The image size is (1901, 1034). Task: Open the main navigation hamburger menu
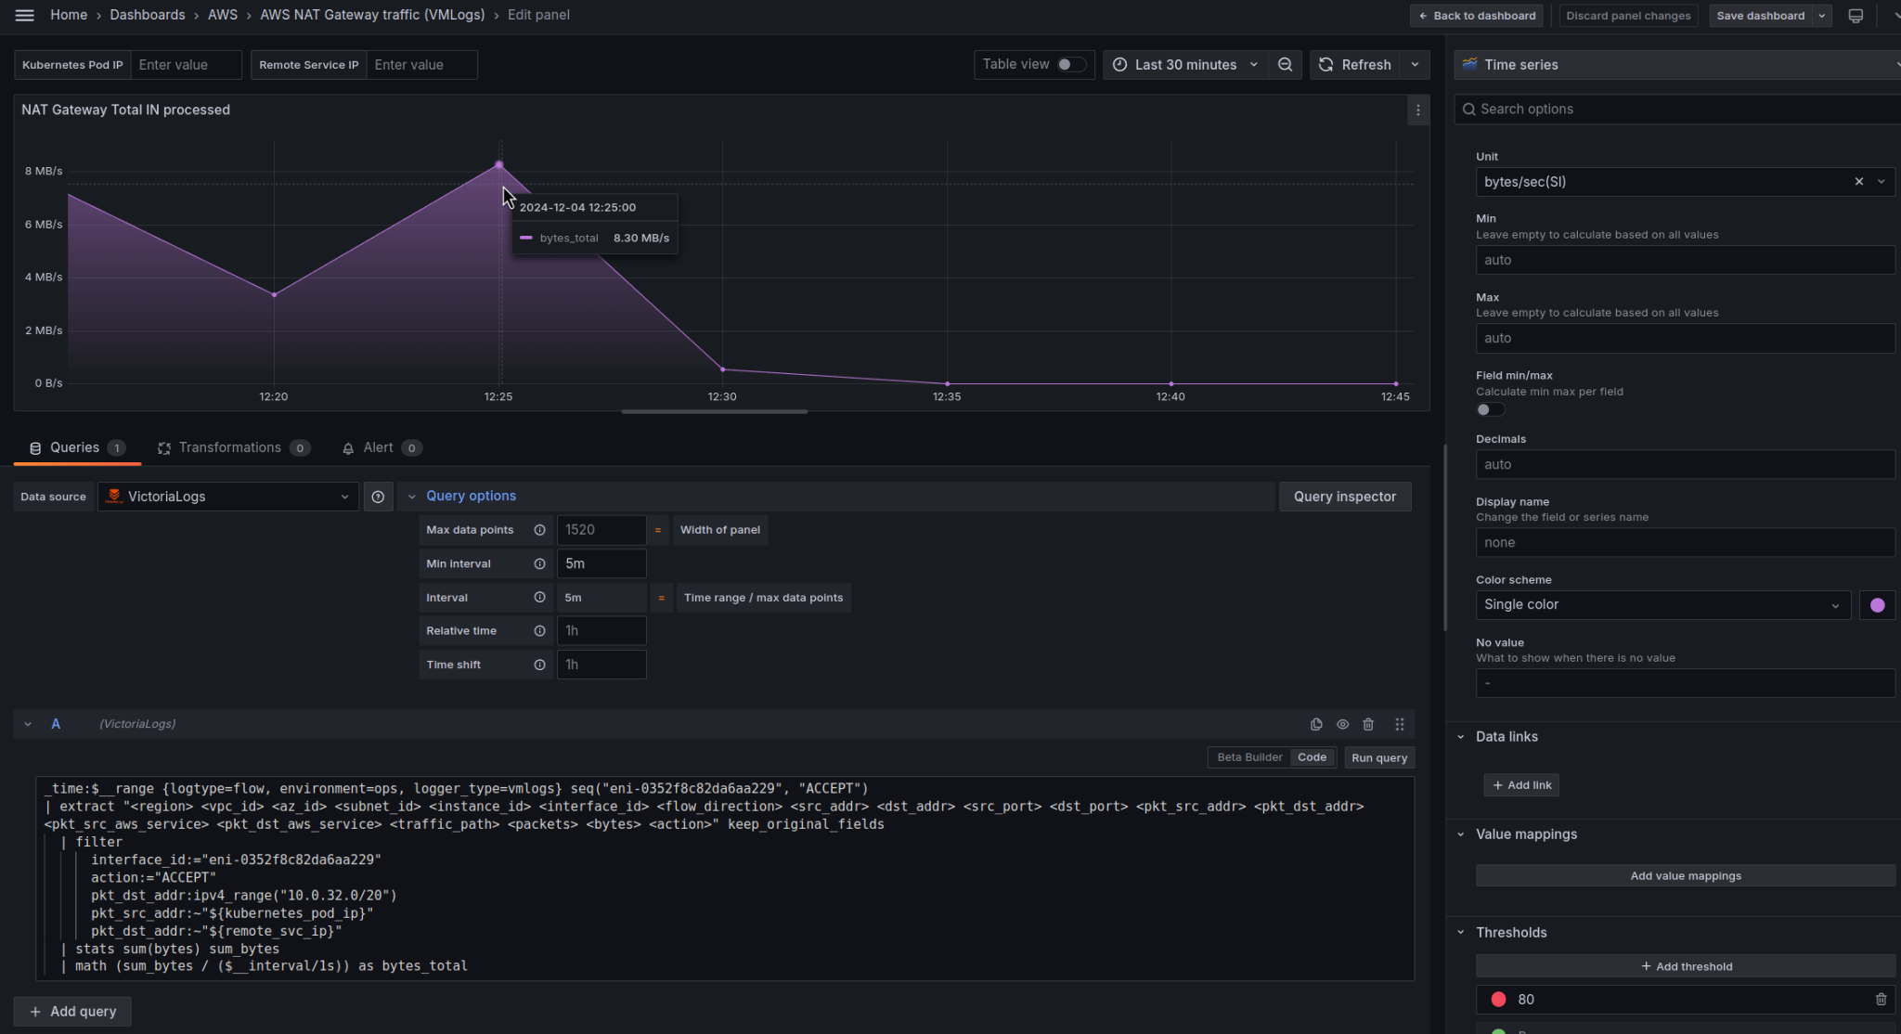24,15
